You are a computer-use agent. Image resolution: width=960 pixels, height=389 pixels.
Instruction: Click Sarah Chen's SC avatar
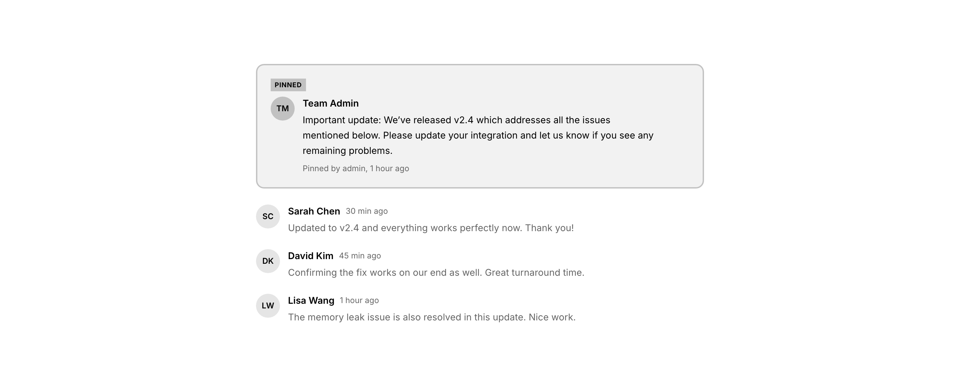[268, 216]
